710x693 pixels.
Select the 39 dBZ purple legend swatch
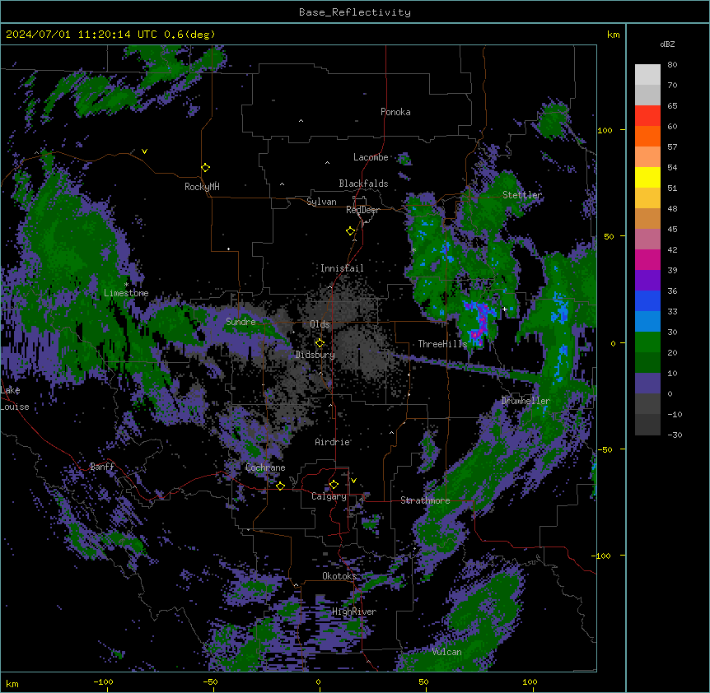(647, 281)
